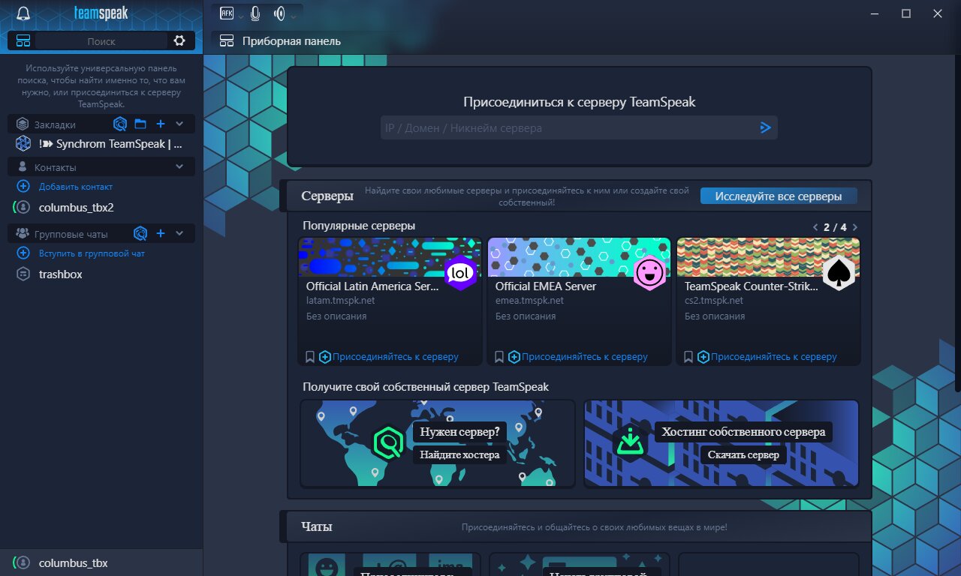Collapse the Закладки section chevron
The height and width of the screenshot is (576, 961).
[179, 124]
